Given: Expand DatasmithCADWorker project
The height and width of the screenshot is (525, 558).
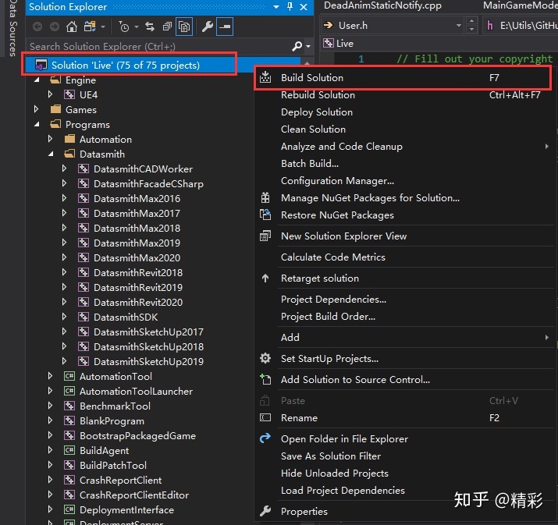Looking at the screenshot, I should [64, 168].
